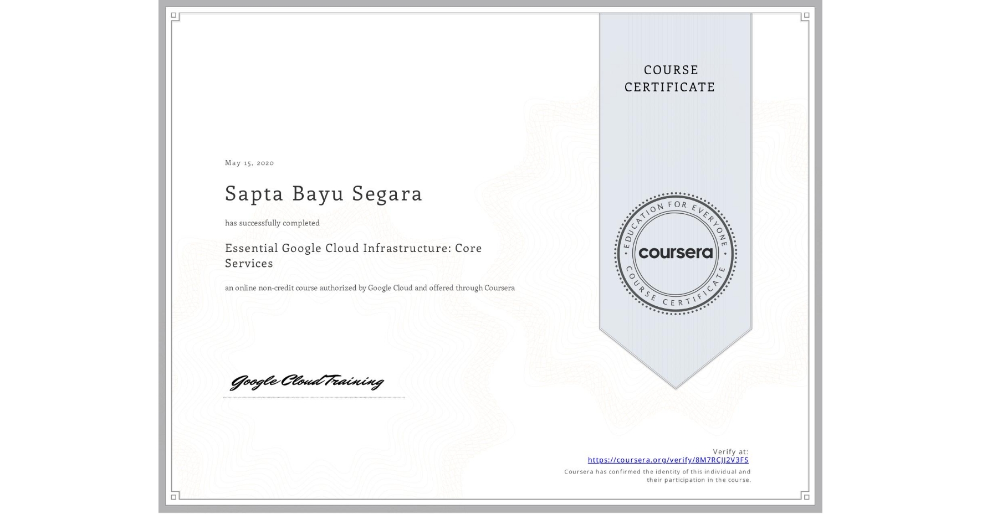Image resolution: width=982 pixels, height=514 pixels.
Task: Open the verification URL link
Action: click(x=668, y=460)
